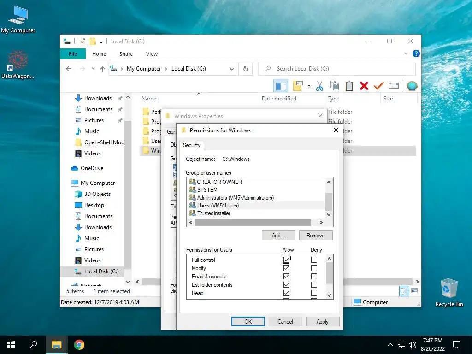
Task: Toggle Allow checkbox for Read
Action: coord(287,293)
